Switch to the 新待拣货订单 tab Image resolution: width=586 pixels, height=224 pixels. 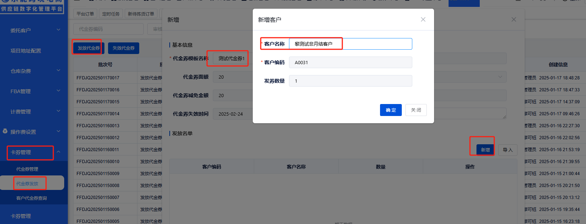(141, 14)
